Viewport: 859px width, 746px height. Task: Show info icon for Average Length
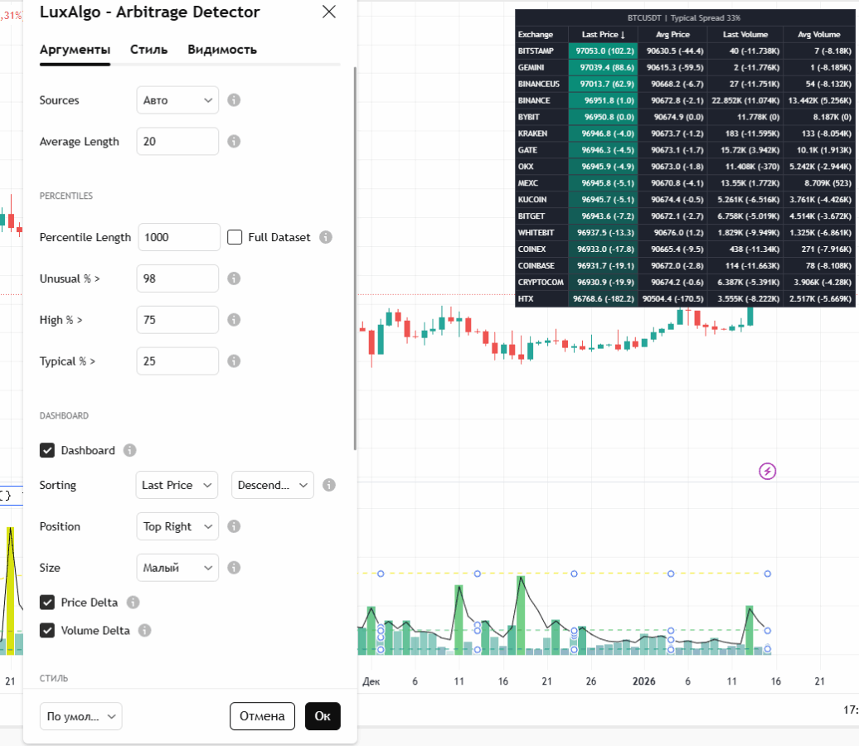coord(234,141)
